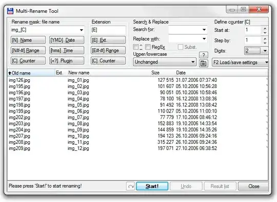Screen dimensions: 277x202
Task: Click the [E] Ext. button
Action: tap(108, 40)
